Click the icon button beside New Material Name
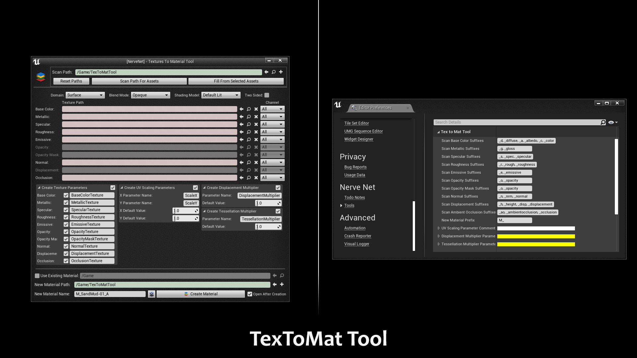637x358 pixels. (x=152, y=294)
